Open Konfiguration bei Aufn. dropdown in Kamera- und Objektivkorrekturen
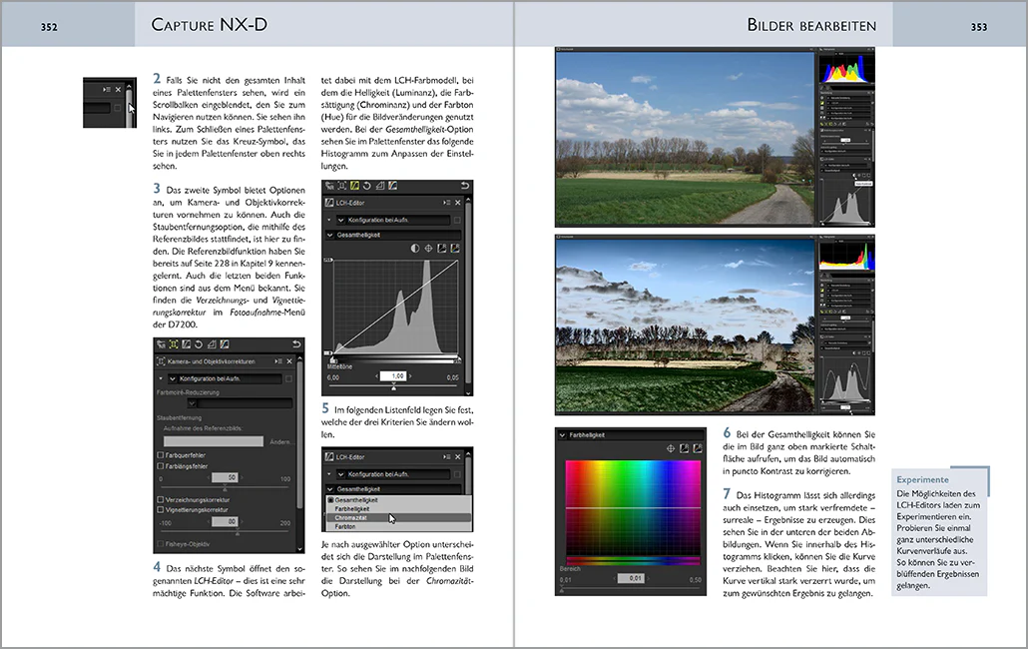This screenshot has height=649, width=1028. [x=225, y=378]
